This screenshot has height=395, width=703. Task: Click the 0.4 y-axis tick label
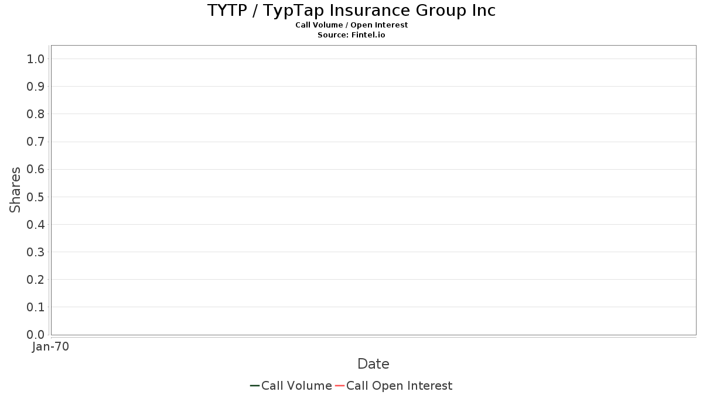(x=36, y=225)
